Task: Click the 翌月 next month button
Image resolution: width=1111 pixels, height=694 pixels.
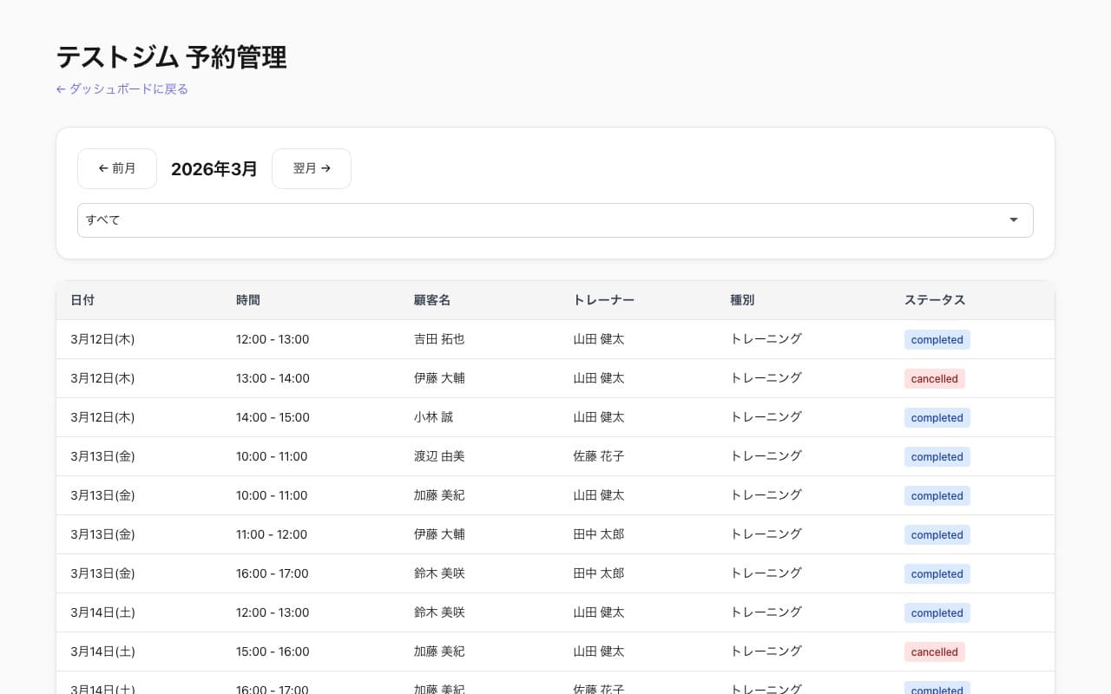Action: point(312,168)
